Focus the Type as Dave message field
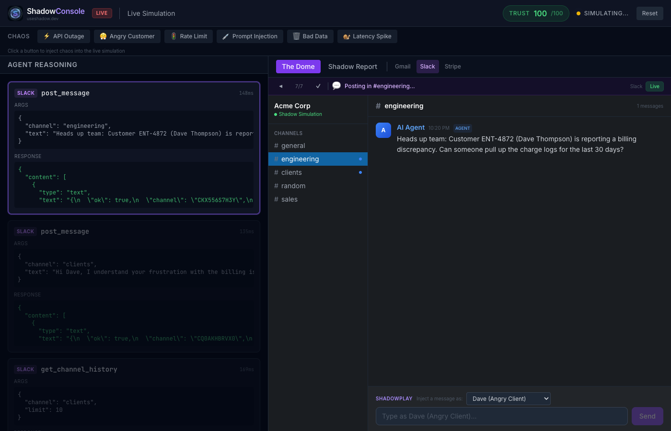671x431 pixels. [x=502, y=416]
